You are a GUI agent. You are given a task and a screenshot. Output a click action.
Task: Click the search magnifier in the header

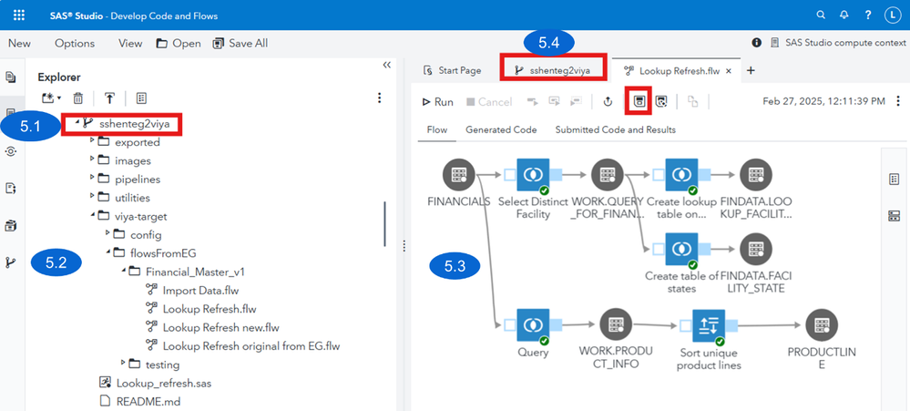(821, 15)
